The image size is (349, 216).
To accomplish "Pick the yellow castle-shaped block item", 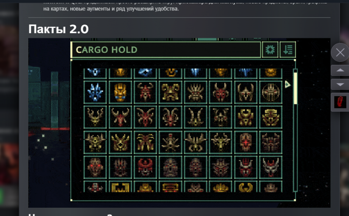I will pyautogui.click(x=120, y=187).
